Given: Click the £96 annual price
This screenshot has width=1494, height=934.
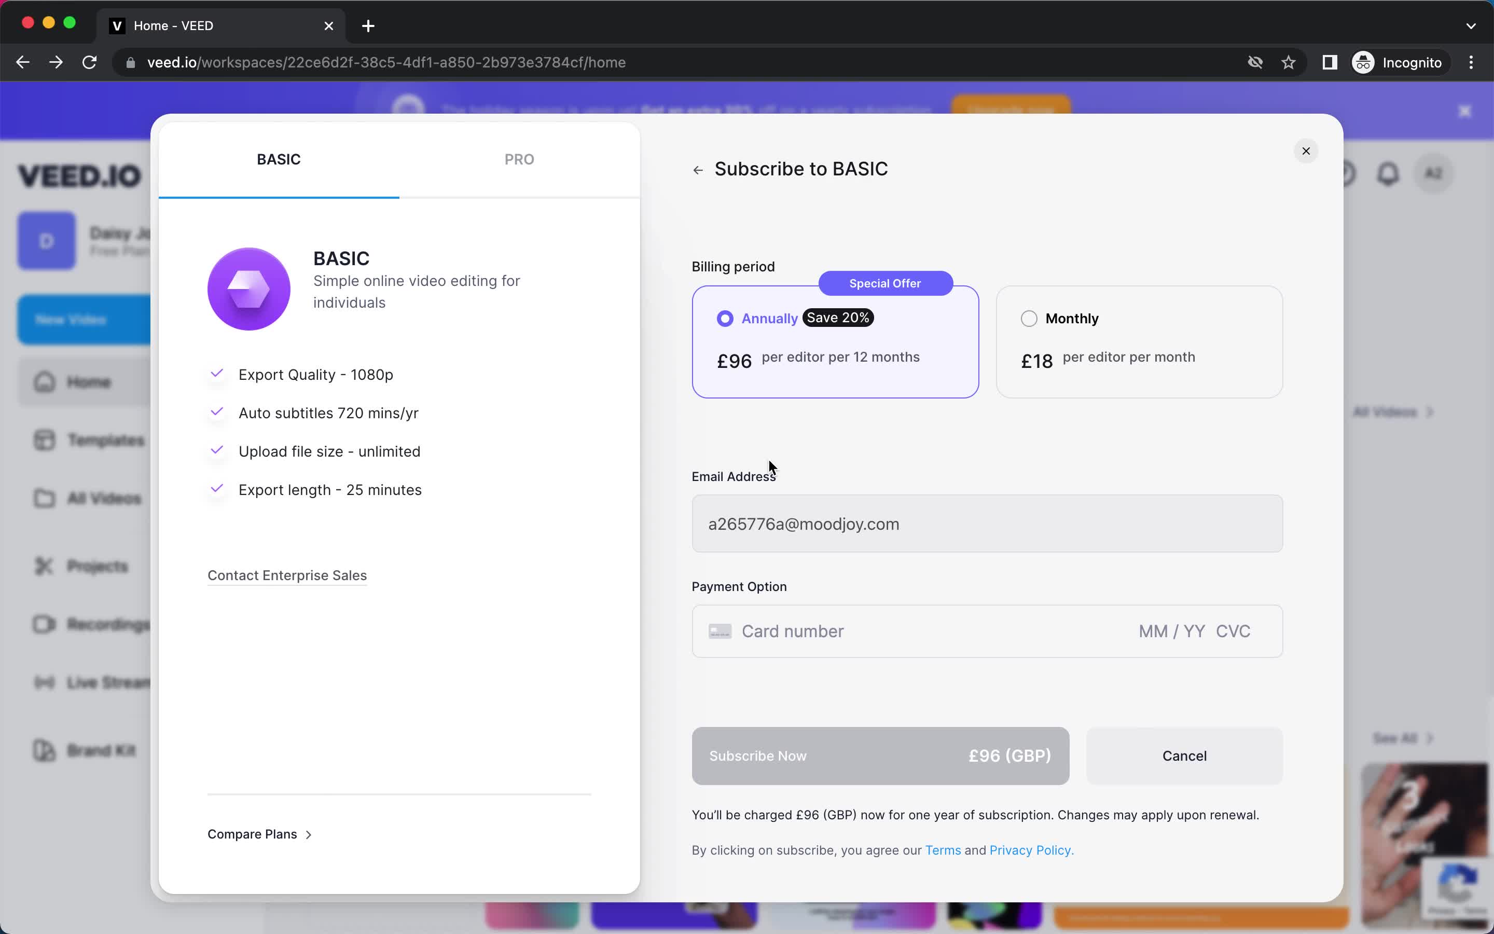Looking at the screenshot, I should tap(734, 361).
